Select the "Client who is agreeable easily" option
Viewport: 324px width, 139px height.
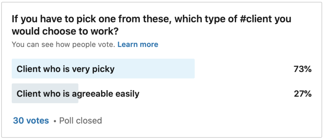[78, 94]
